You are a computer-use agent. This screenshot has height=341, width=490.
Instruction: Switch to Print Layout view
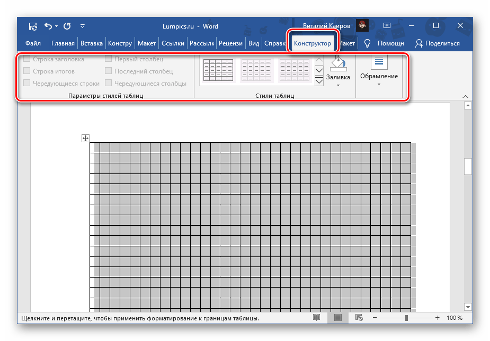tap(338, 318)
